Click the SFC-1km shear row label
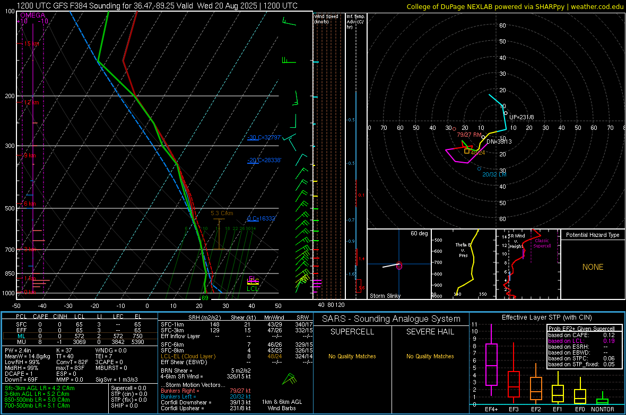This screenshot has width=626, height=415. pyautogui.click(x=172, y=325)
